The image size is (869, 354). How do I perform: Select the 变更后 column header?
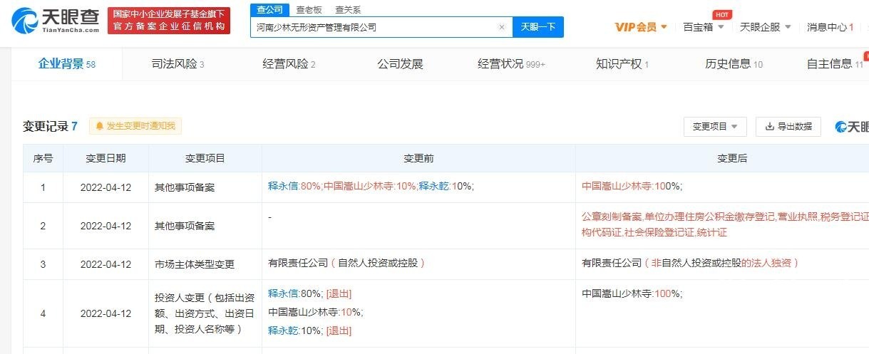pyautogui.click(x=722, y=158)
